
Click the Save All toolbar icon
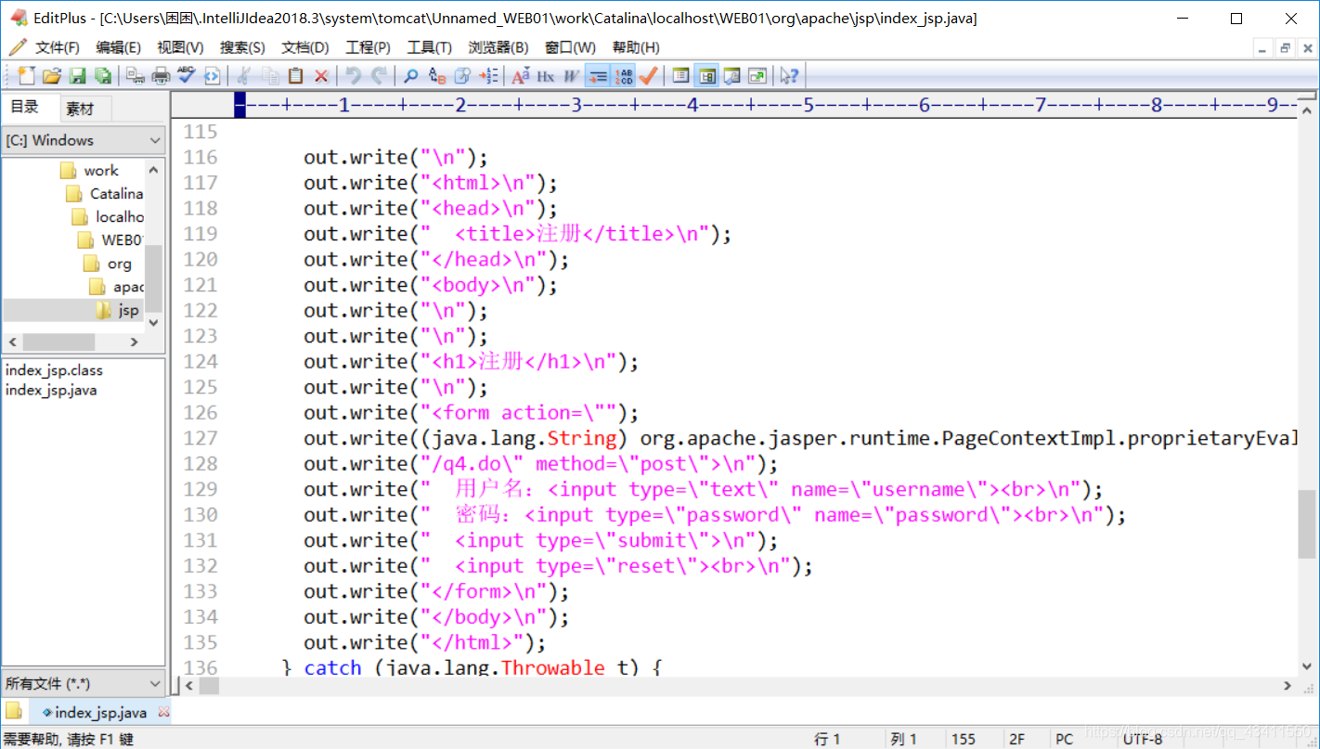[103, 76]
